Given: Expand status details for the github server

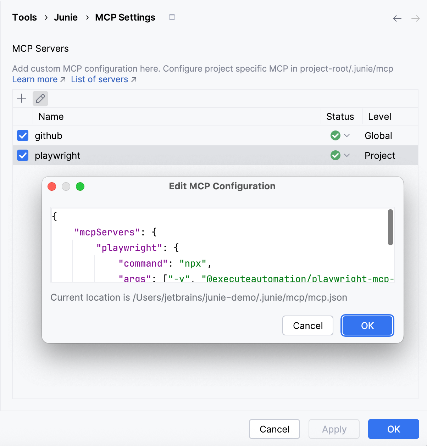Looking at the screenshot, I should 347,135.
